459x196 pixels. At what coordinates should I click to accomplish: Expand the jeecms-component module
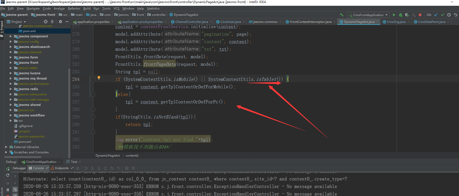coord(11,36)
